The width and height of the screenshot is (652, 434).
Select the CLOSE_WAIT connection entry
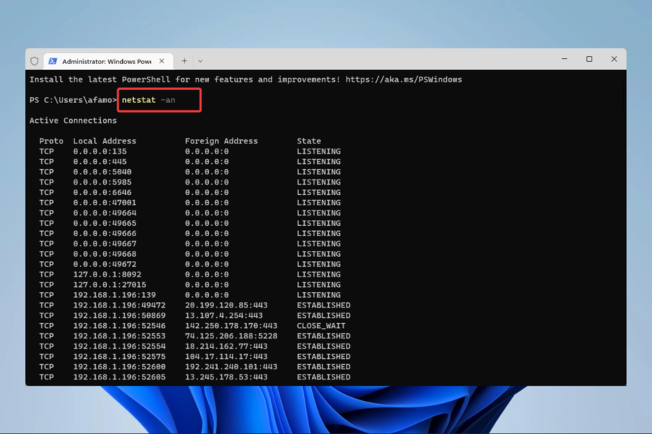point(322,325)
